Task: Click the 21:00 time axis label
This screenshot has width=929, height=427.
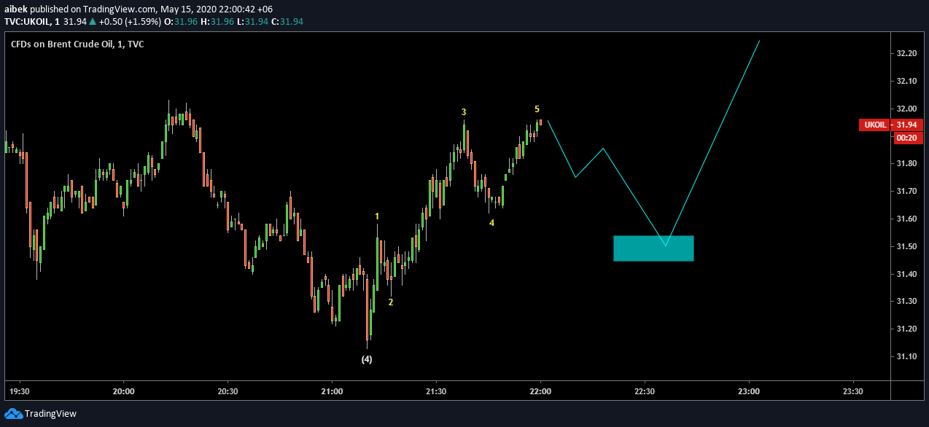Action: tap(332, 391)
